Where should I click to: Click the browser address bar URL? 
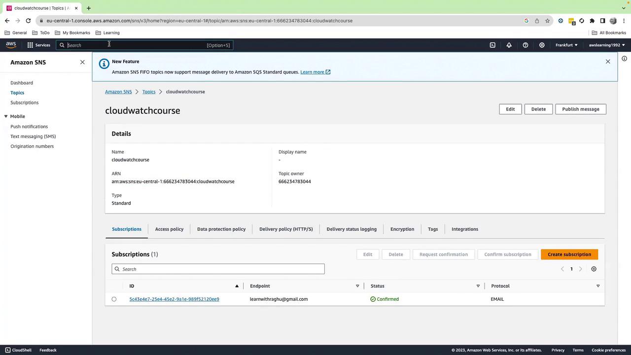[x=200, y=21]
